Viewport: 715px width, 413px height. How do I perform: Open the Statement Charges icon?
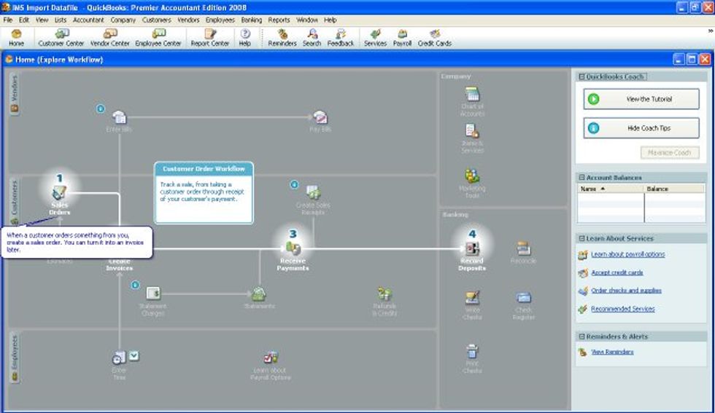153,293
